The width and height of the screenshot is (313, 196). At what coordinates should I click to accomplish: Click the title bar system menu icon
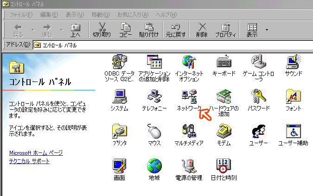6,4
